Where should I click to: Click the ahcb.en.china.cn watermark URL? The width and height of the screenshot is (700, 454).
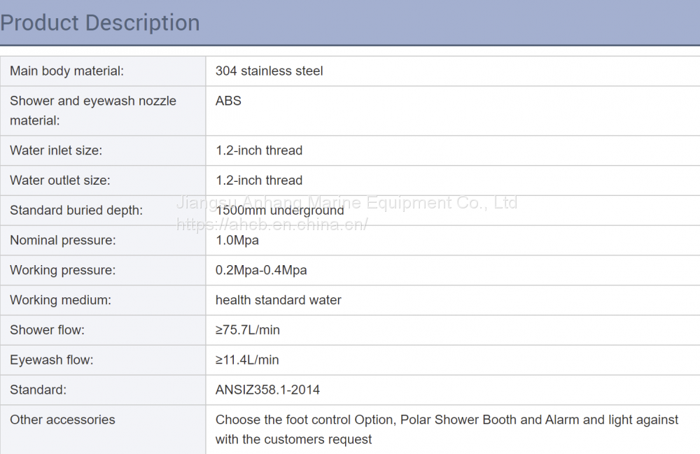(272, 225)
